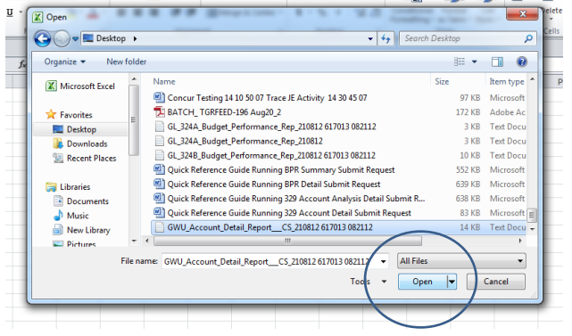This screenshot has height=336, width=572.
Task: Open the view options dropdown arrow
Action: (474, 61)
